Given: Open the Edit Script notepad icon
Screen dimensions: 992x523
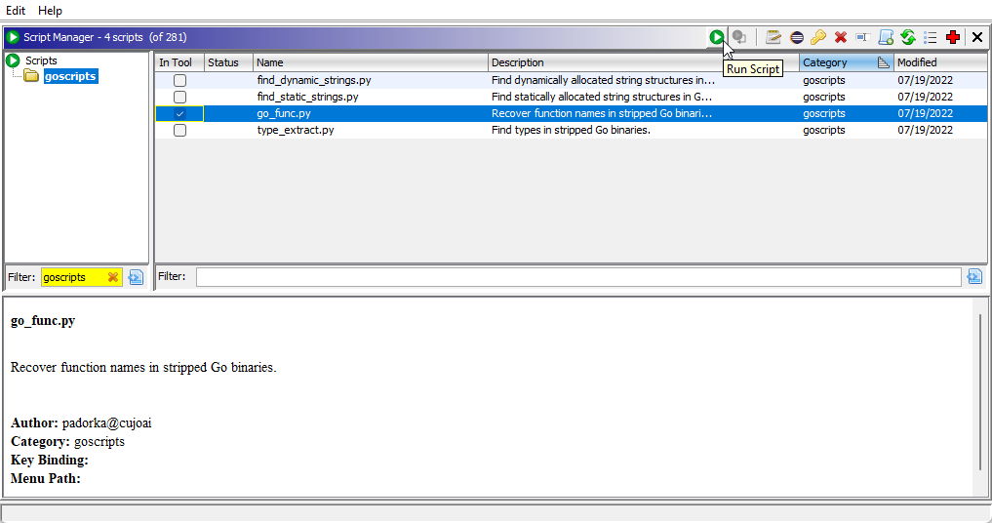Looking at the screenshot, I should click(774, 37).
